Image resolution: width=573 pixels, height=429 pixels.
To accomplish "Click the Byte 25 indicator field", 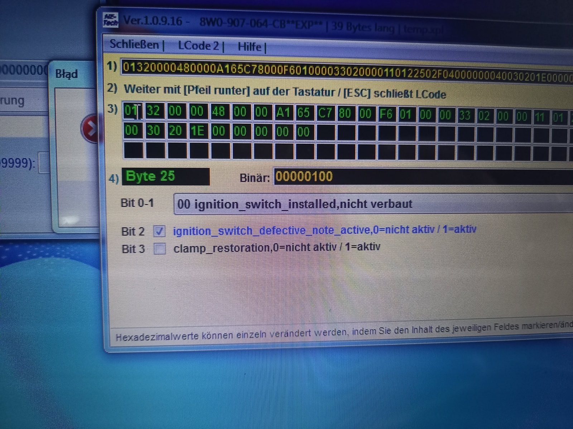I will point(166,177).
